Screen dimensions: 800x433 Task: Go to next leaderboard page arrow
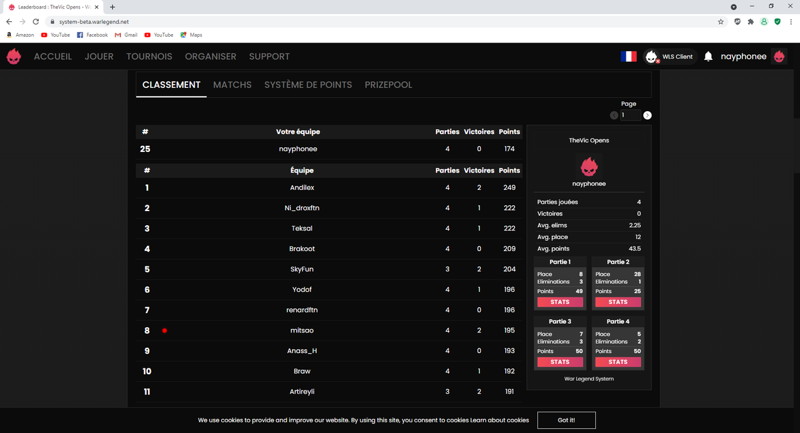click(x=647, y=115)
